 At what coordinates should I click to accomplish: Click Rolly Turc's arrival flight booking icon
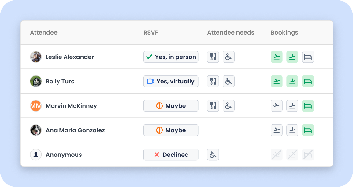pyautogui.click(x=292, y=81)
